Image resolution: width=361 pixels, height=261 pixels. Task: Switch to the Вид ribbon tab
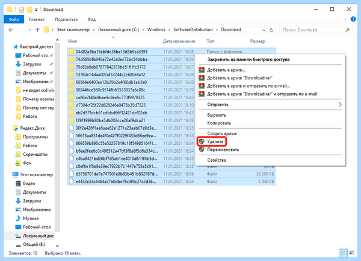[x=91, y=20]
